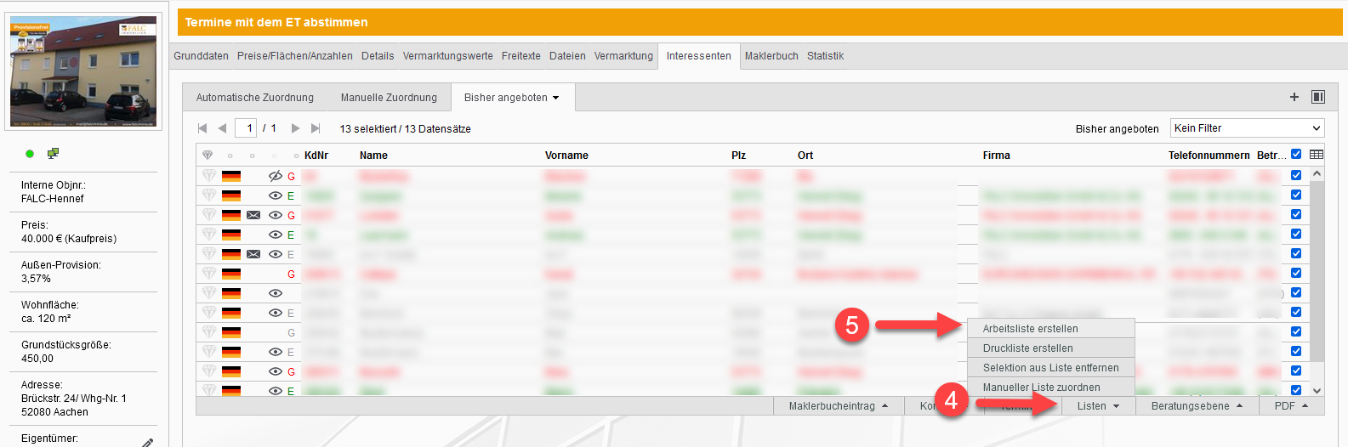
Task: Click the plus icon to add a tab
Action: [1294, 97]
